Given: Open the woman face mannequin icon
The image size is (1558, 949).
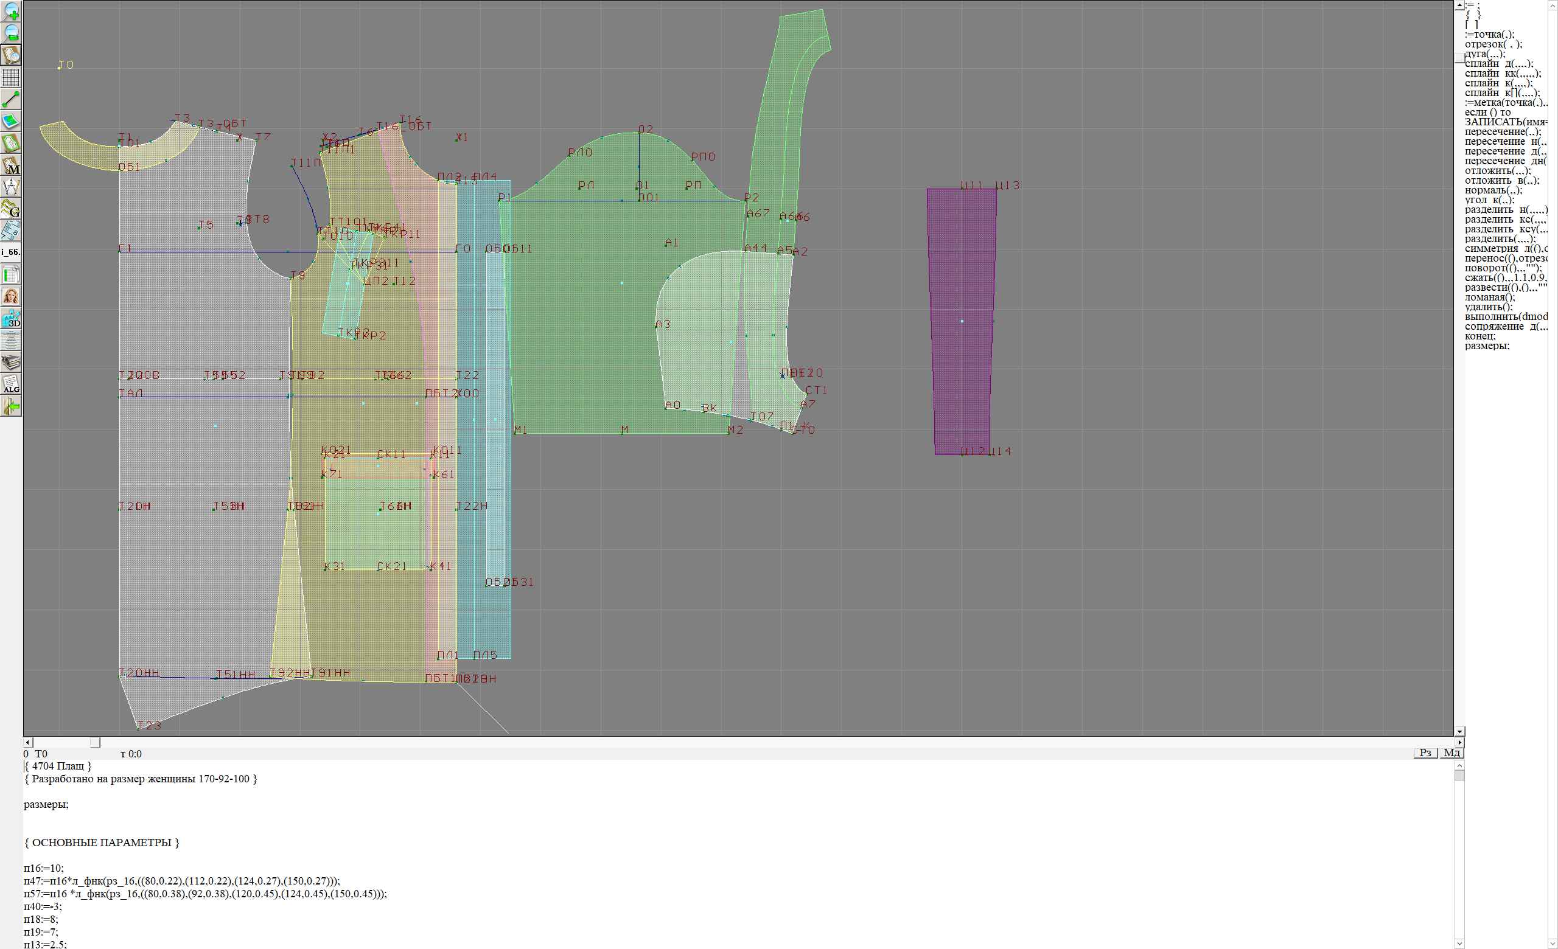Looking at the screenshot, I should click(12, 296).
